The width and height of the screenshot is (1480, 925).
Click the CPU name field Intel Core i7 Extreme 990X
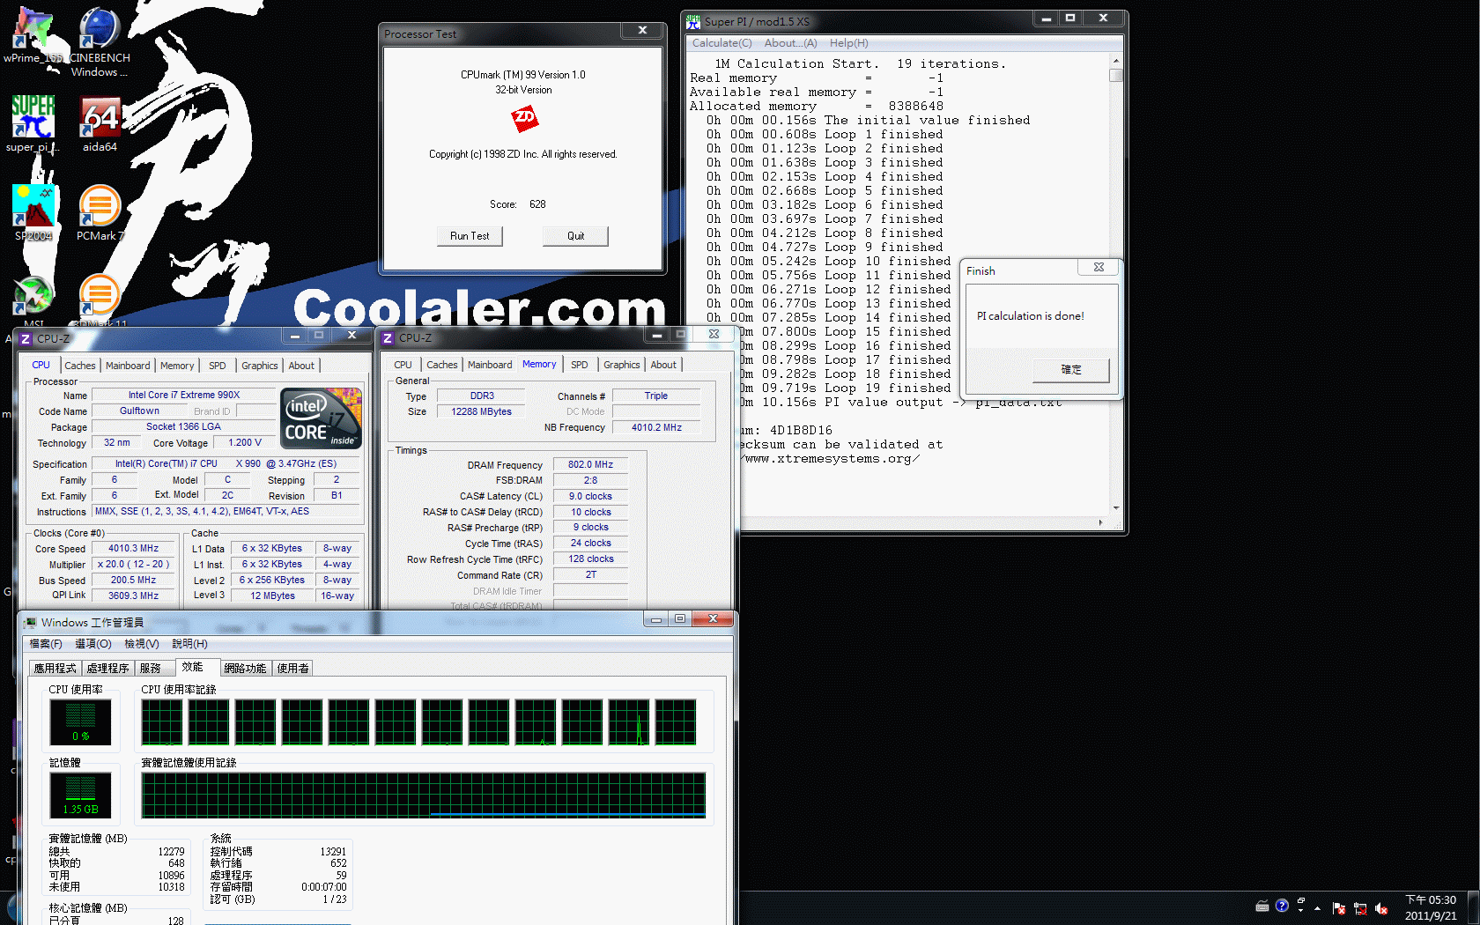click(183, 395)
